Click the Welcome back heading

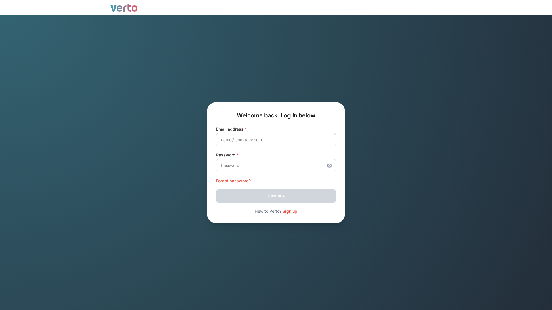tap(276, 115)
